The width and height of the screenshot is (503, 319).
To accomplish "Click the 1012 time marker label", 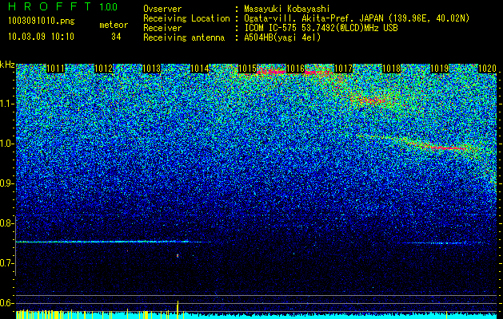I will (x=104, y=69).
